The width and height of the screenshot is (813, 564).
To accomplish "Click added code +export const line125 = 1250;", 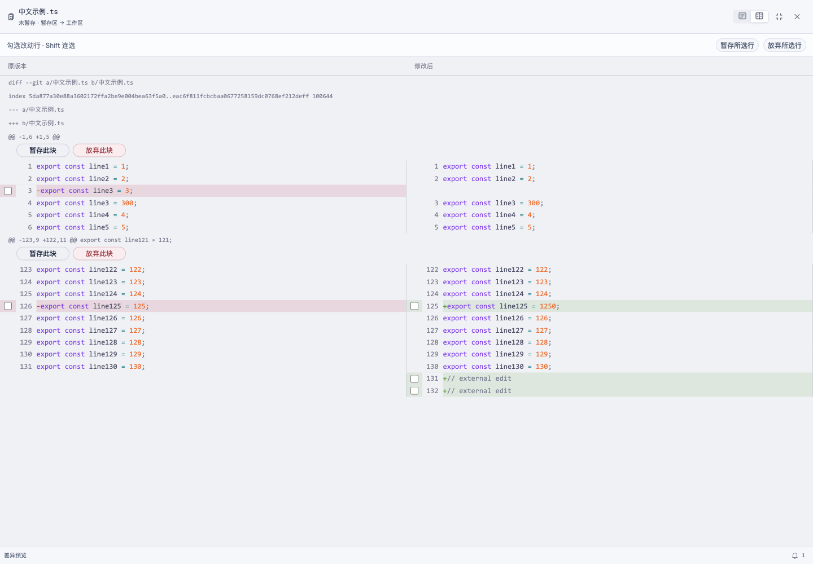I will coord(501,306).
